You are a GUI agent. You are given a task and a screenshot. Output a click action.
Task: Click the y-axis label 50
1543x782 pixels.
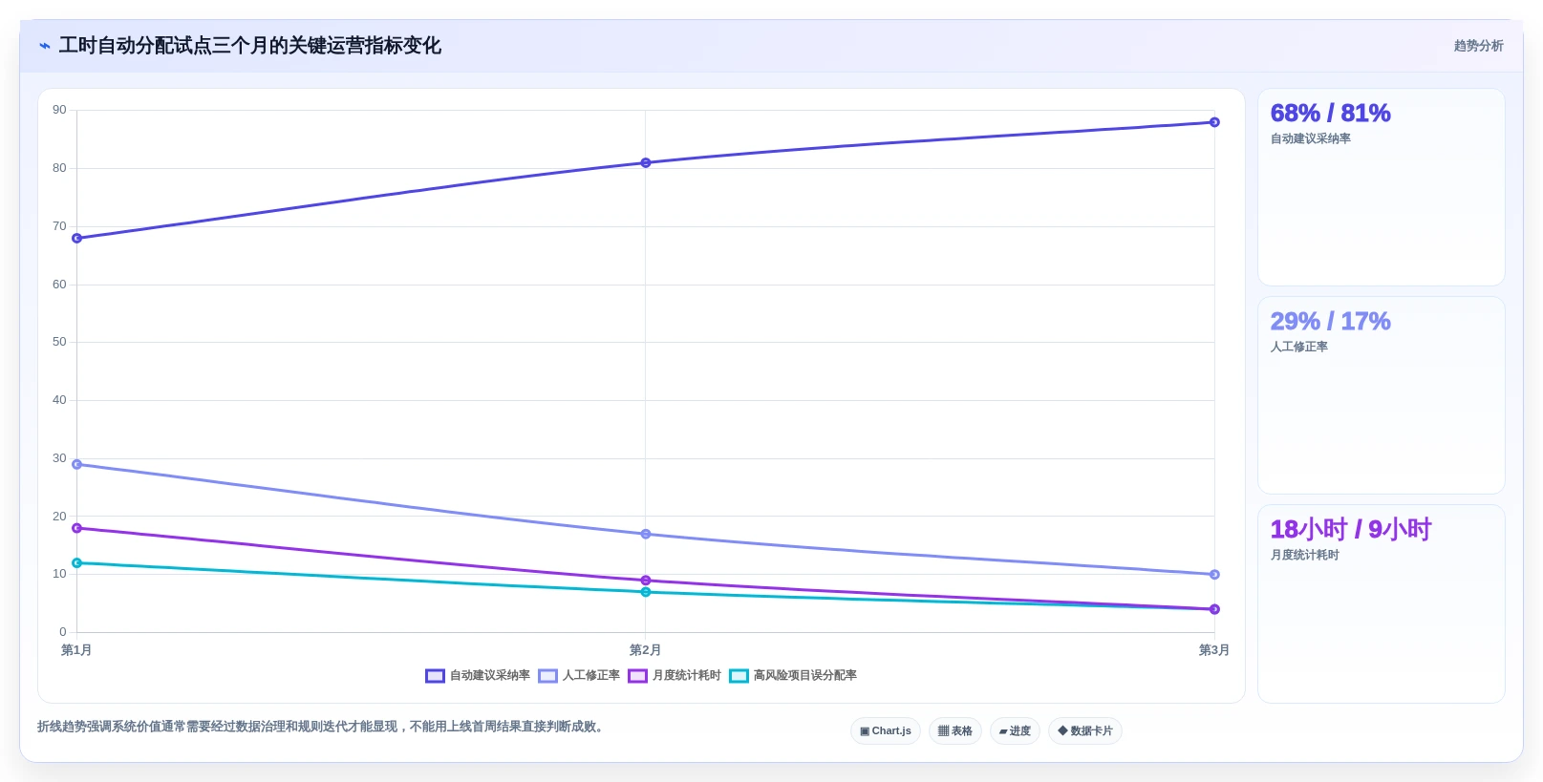point(59,342)
